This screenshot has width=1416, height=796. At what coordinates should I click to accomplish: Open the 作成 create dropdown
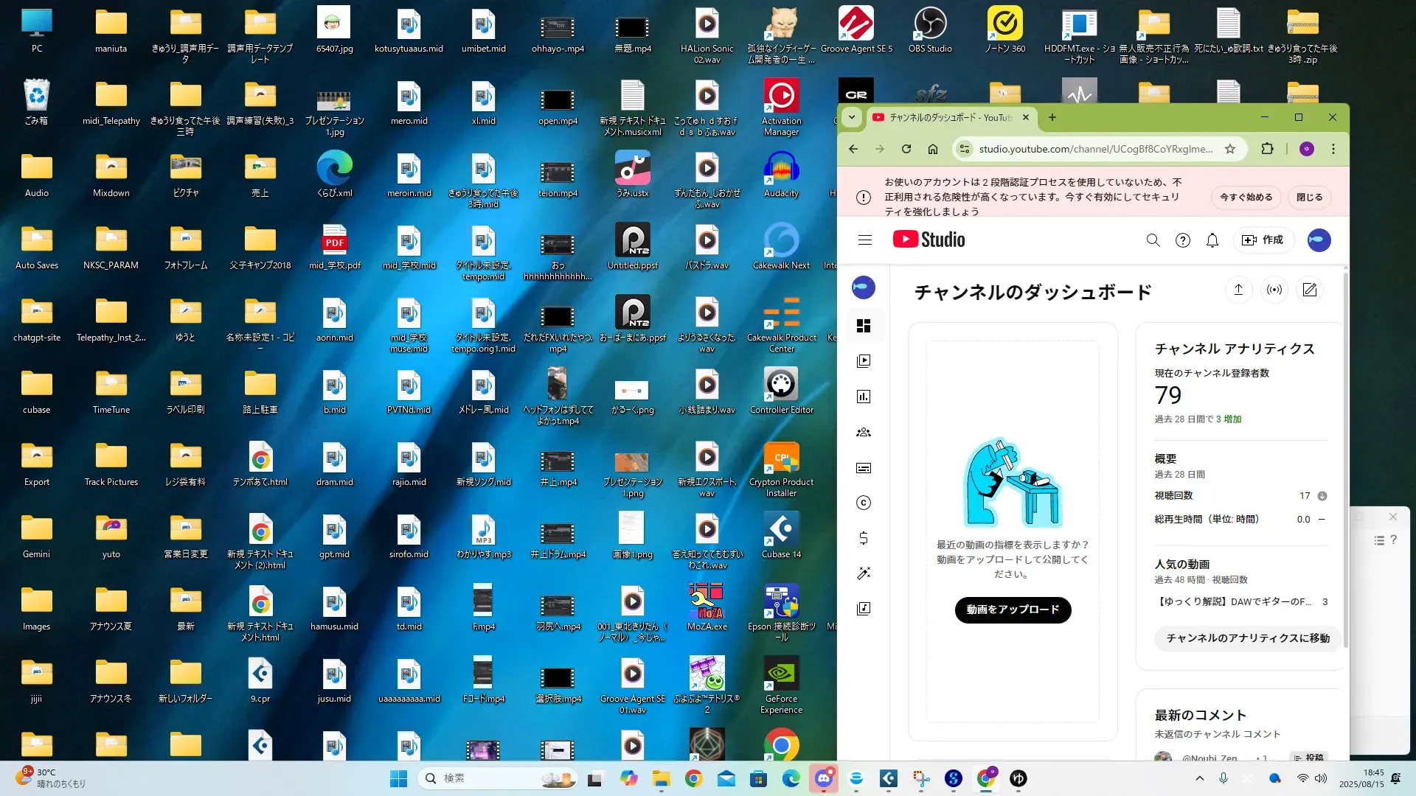tap(1263, 240)
